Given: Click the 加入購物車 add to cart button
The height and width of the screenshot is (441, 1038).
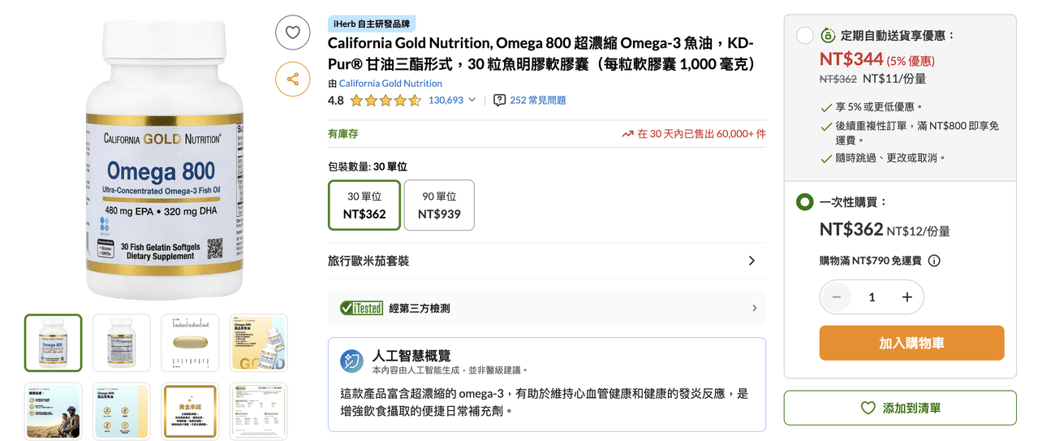Looking at the screenshot, I should click(x=911, y=343).
